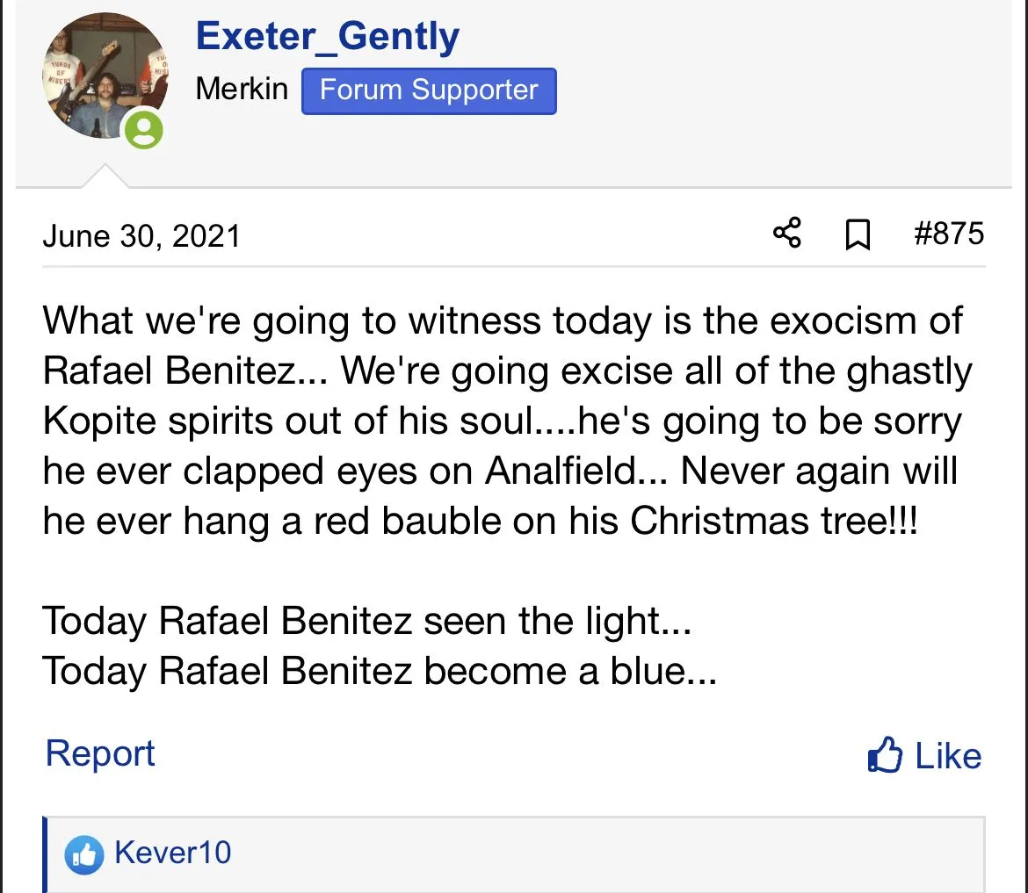Click the blue reaction icon beside Kever10

coord(84,853)
